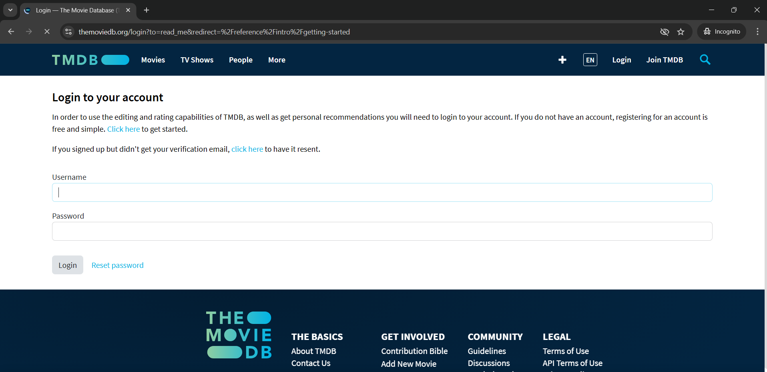
Task: Open search with the magnifier icon
Action: click(705, 60)
